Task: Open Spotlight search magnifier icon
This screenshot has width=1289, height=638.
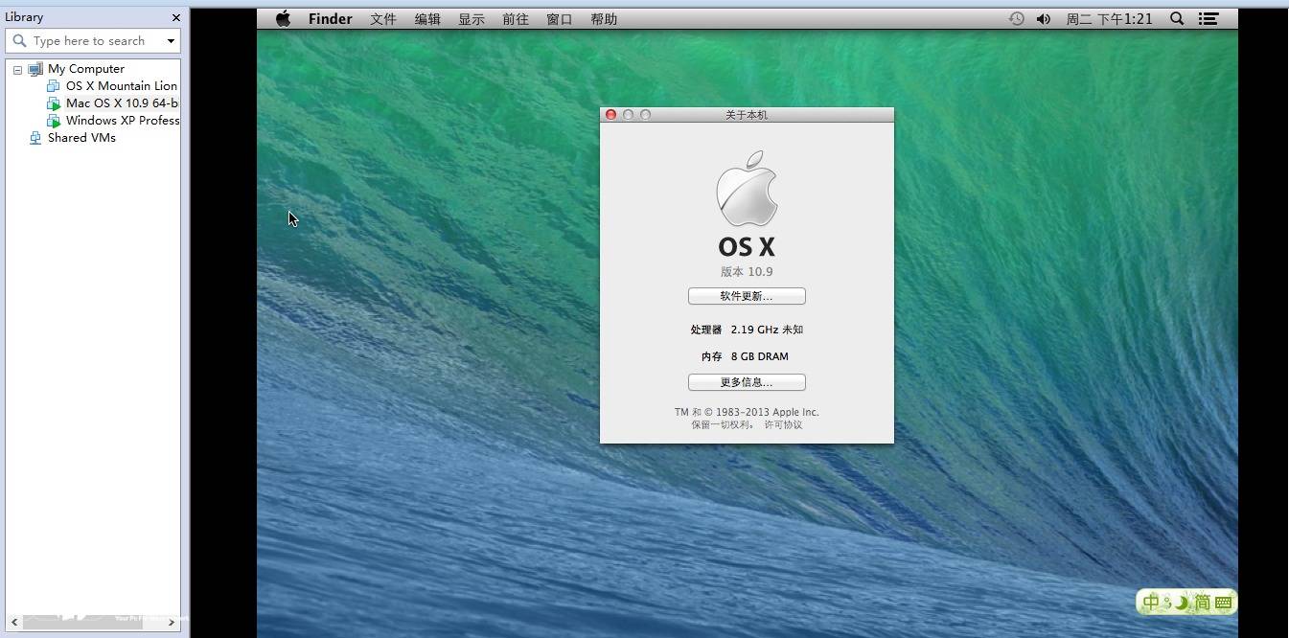Action: click(x=1177, y=19)
